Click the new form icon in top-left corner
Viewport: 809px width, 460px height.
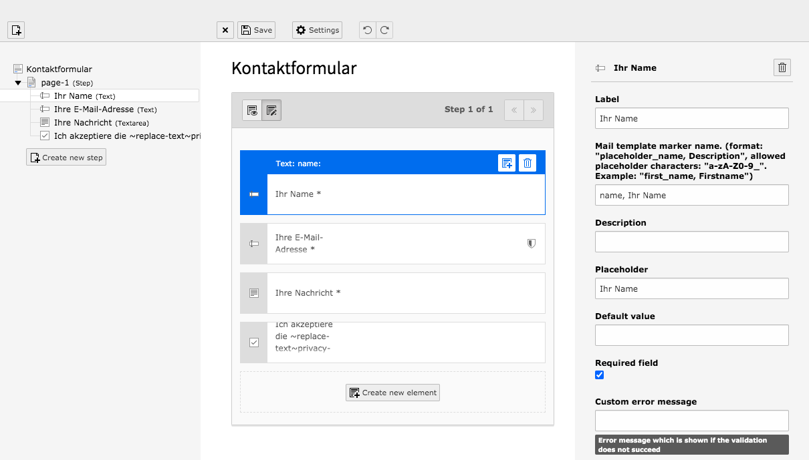point(15,29)
